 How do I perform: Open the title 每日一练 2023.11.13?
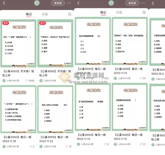[x=91, y=137]
